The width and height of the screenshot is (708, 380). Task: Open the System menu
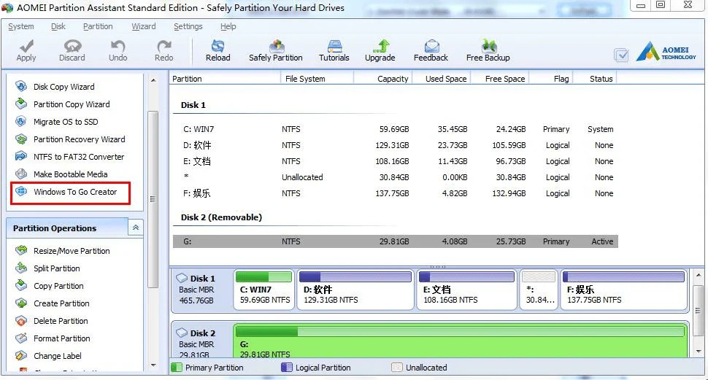tap(20, 27)
